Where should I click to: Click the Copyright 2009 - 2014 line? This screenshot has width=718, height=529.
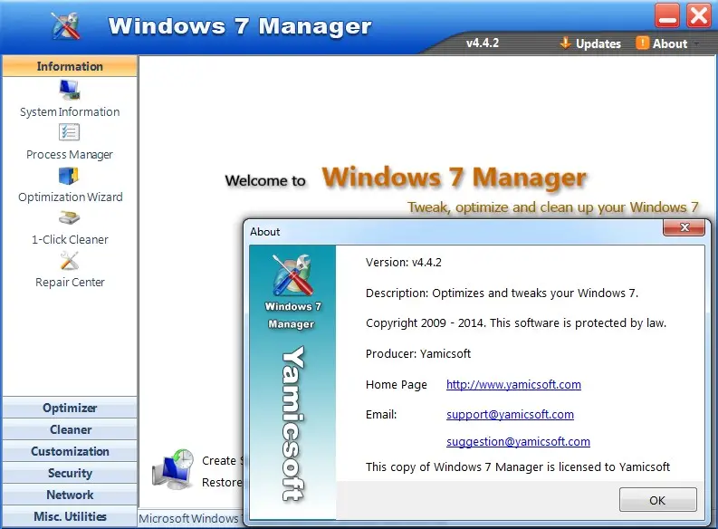click(515, 322)
